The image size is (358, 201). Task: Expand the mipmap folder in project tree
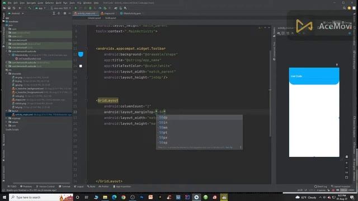(6, 118)
